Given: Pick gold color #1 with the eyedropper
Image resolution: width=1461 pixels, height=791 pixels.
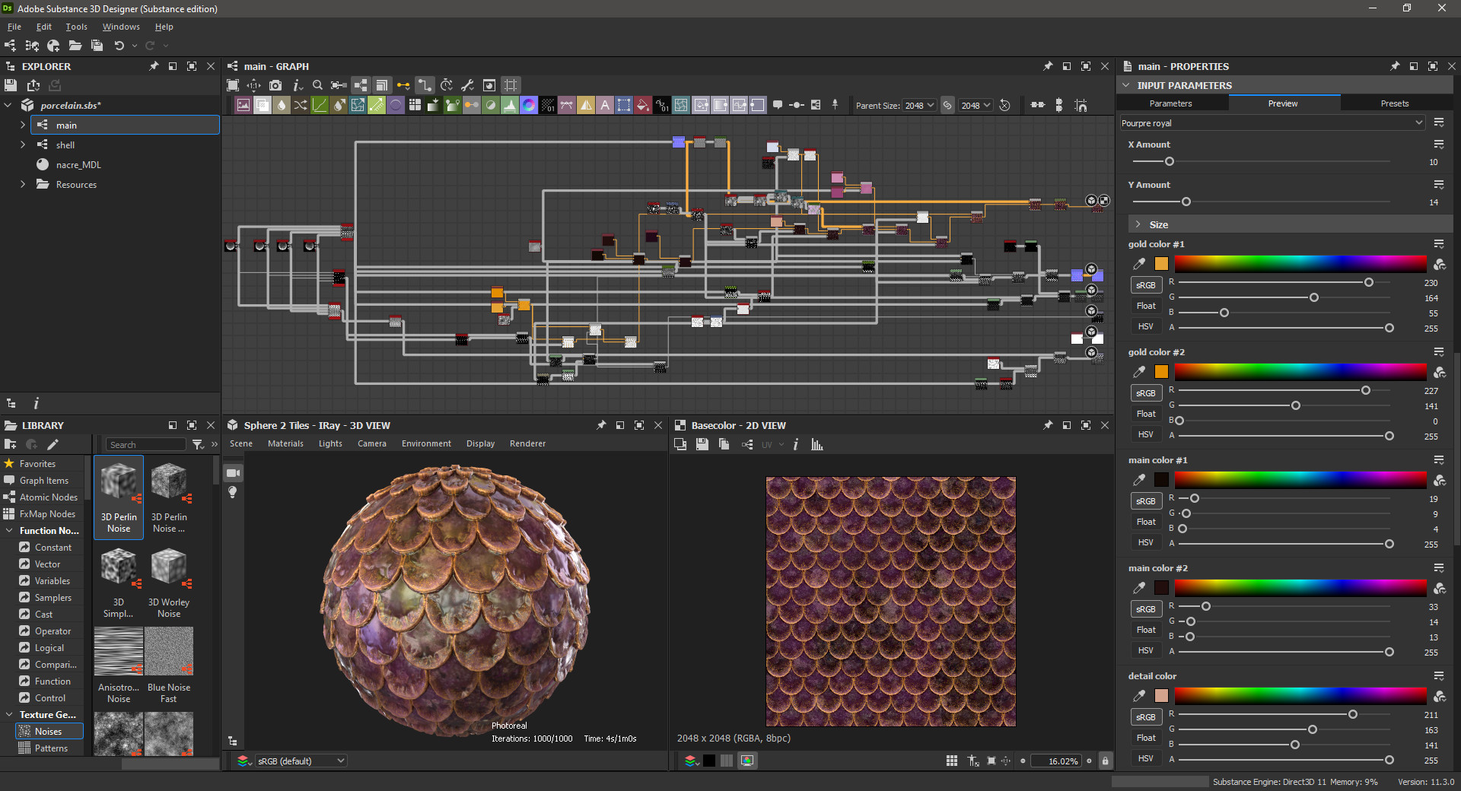Looking at the screenshot, I should tap(1139, 264).
